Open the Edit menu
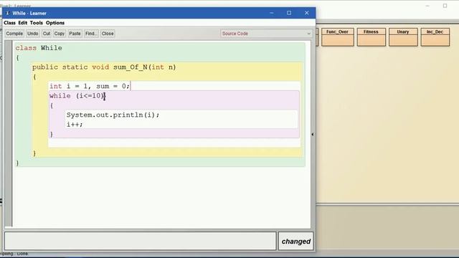 click(22, 23)
